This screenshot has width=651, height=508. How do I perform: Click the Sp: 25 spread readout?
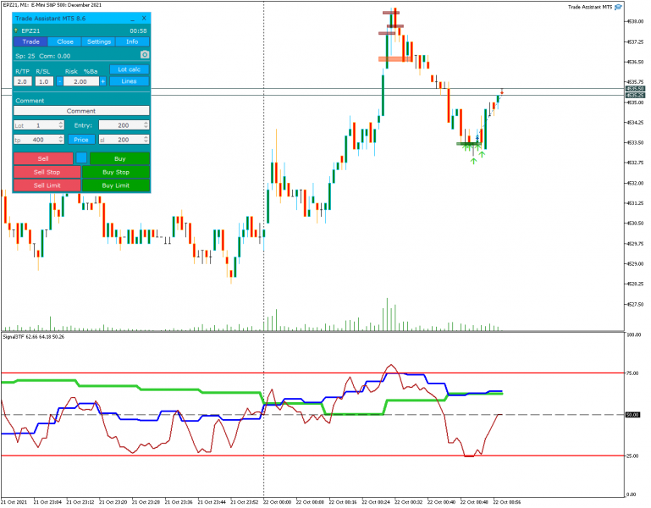pos(25,56)
